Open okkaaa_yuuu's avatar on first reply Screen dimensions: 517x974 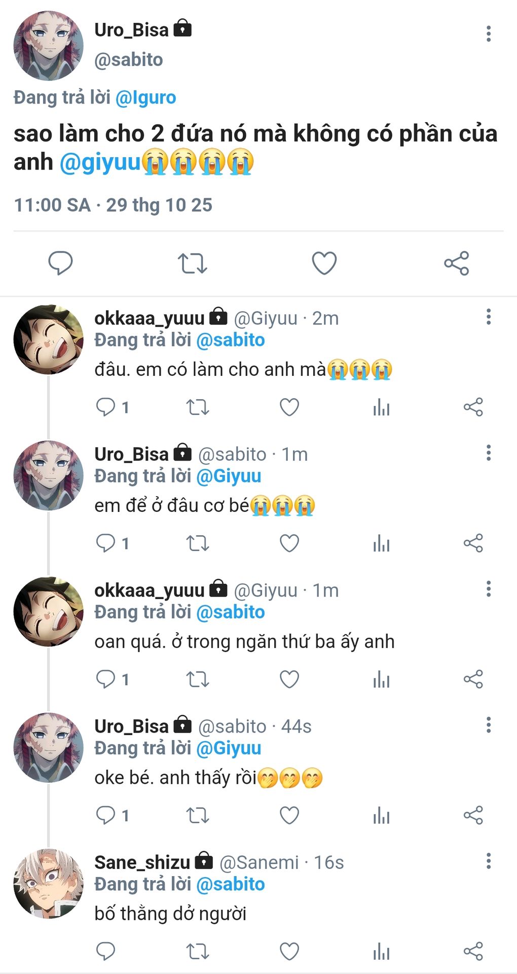49,340
